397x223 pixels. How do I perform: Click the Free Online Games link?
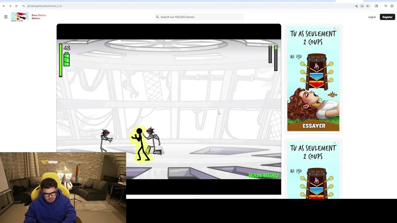coord(39,17)
